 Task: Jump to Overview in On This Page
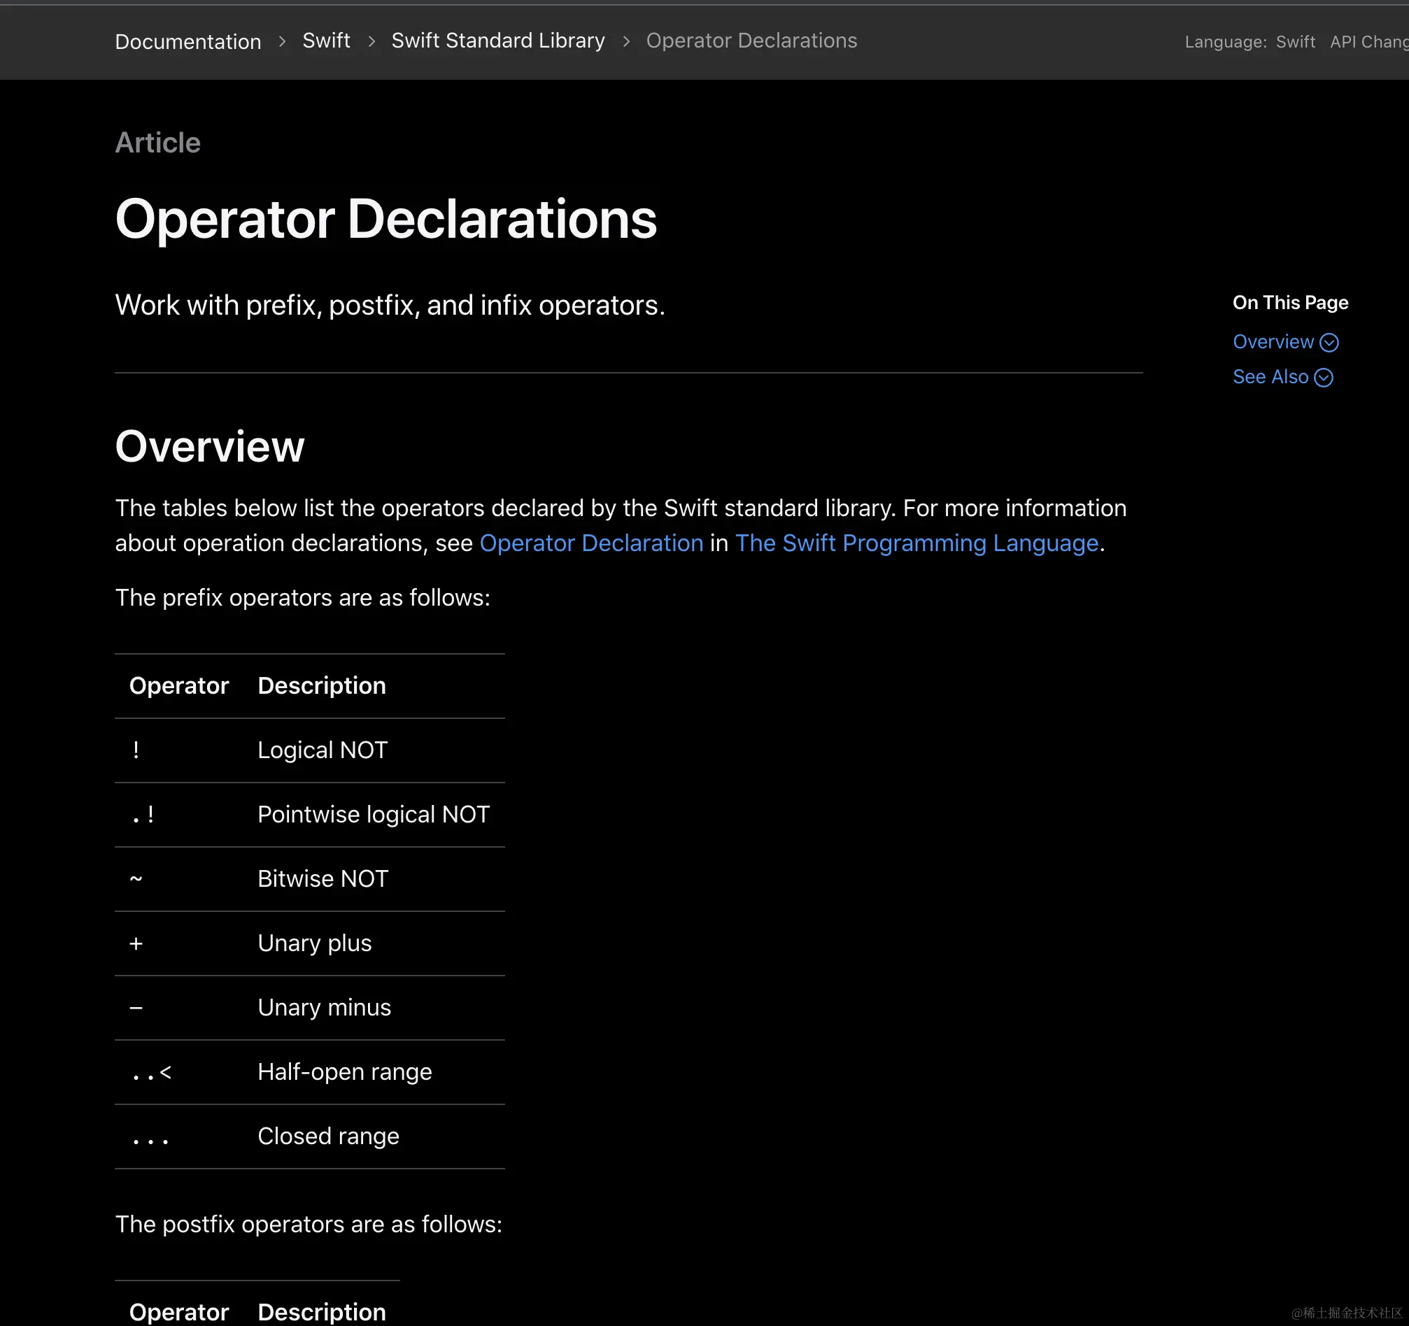click(x=1273, y=342)
